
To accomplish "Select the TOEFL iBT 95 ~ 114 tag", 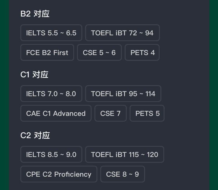I will (123, 94).
